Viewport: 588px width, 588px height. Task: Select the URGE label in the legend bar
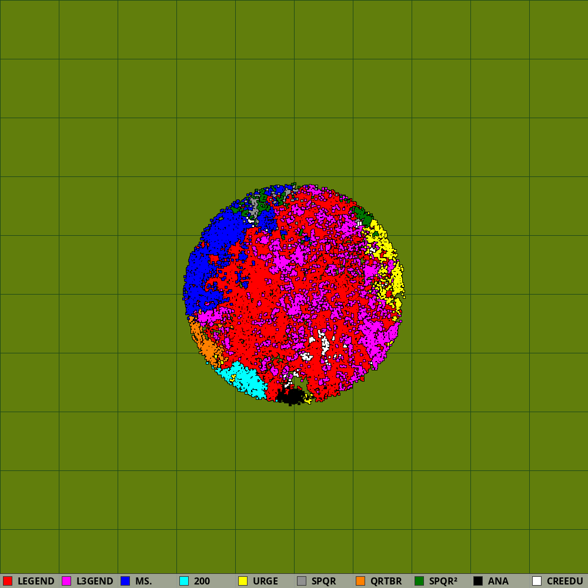tap(266, 582)
